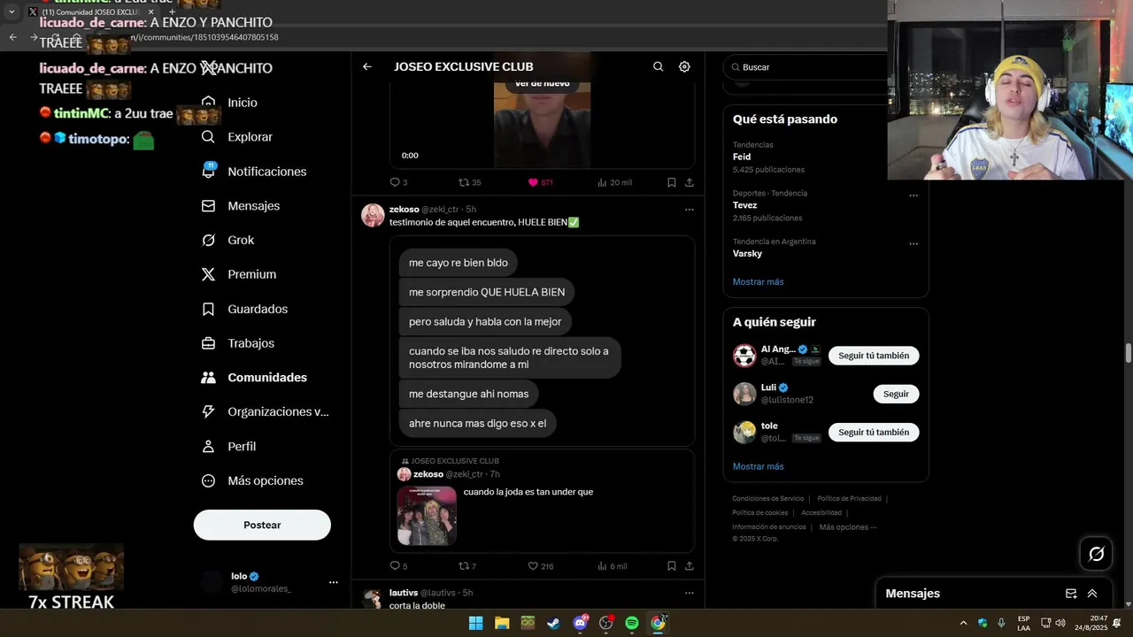Like zekoso post with 216 likes
This screenshot has width=1133, height=637.
541,566
